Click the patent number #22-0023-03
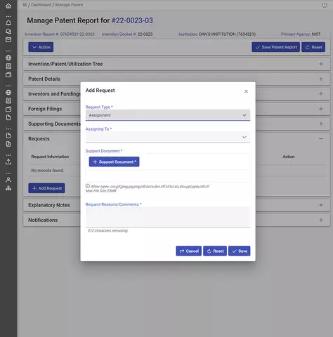This screenshot has width=333, height=337. (x=132, y=20)
